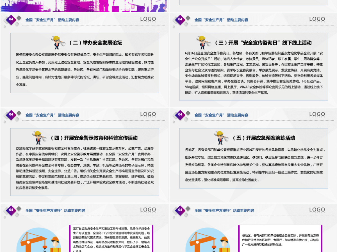Screen dimensions: 337x252
Task: Click the 04 diamond badge on 安全宣传咨询日 slide
Action: click(x=180, y=19)
